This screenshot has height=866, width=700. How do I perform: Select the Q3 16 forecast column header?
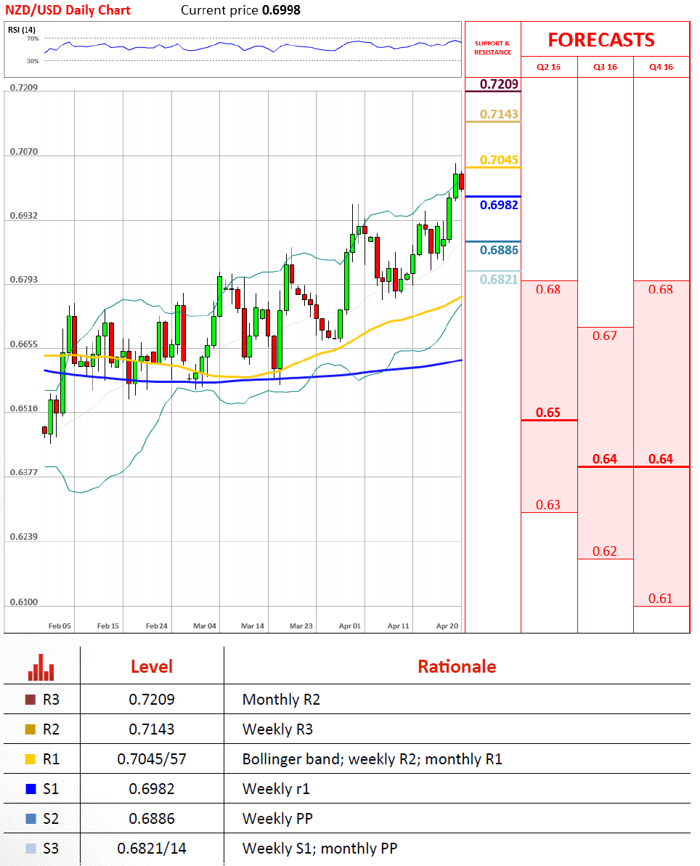point(605,67)
